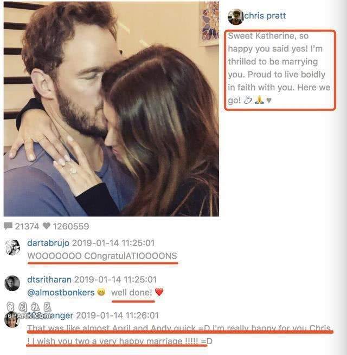Click the ring emoji in the caption
This screenshot has width=347, height=355.
coord(247,100)
